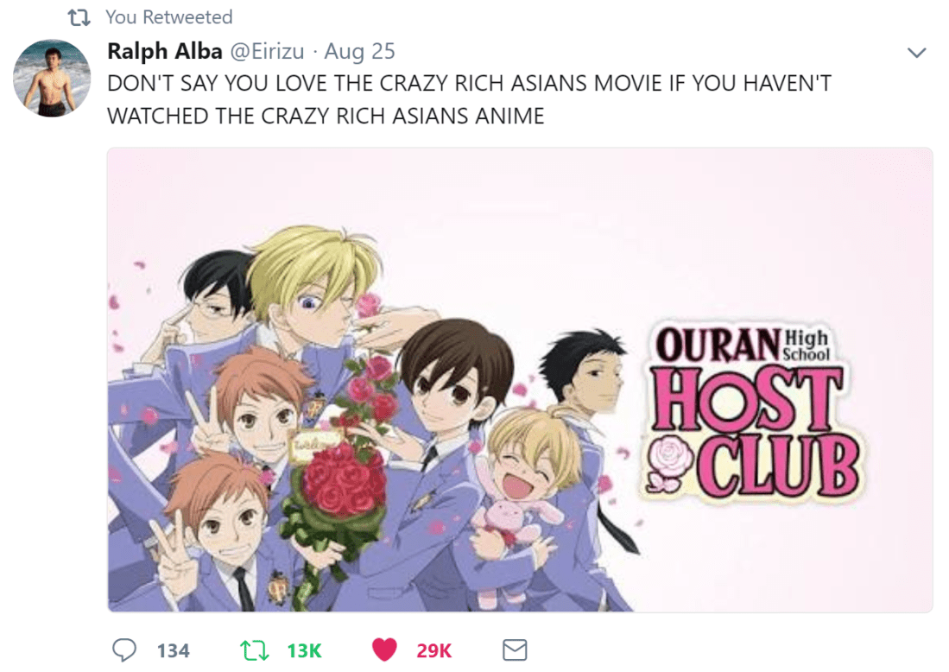Open the tweet options chevron menu
The width and height of the screenshot is (949, 672).
click(x=917, y=53)
